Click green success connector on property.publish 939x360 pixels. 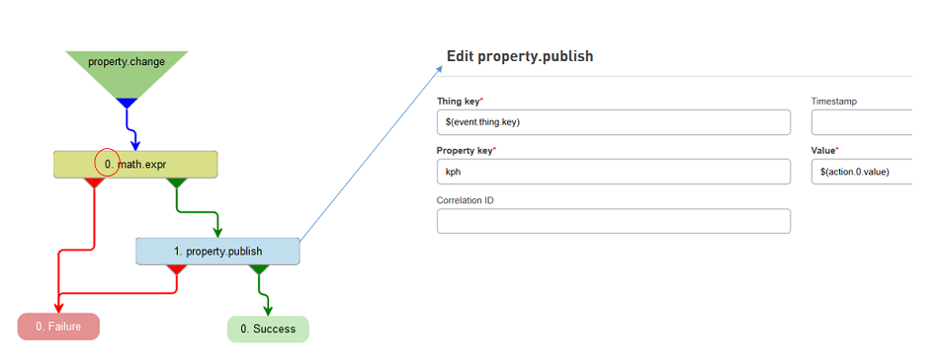coord(259,270)
